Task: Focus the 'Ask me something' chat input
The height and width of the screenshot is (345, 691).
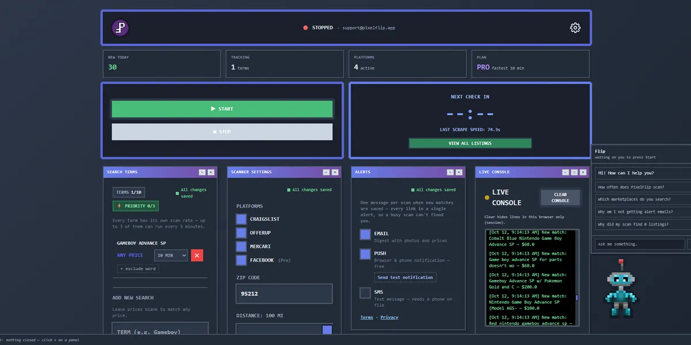Action: click(640, 244)
